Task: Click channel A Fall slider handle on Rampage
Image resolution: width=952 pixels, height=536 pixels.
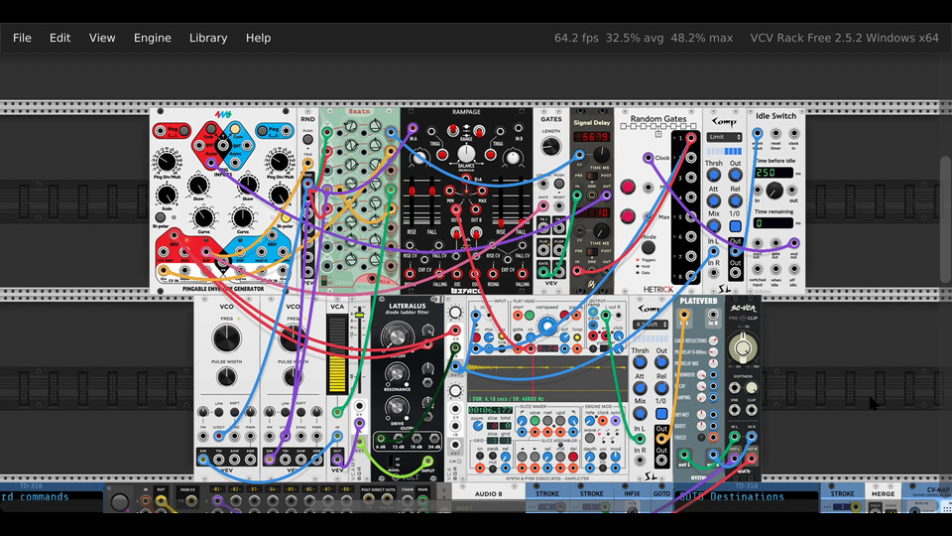Action: pos(431,191)
